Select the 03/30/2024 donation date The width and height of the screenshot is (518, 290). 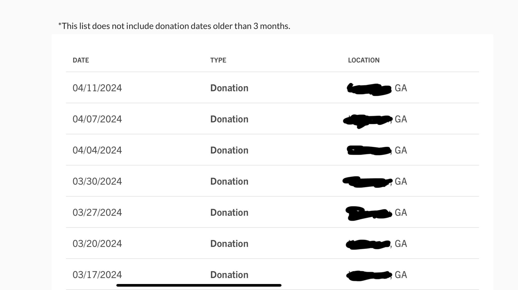[x=97, y=181]
